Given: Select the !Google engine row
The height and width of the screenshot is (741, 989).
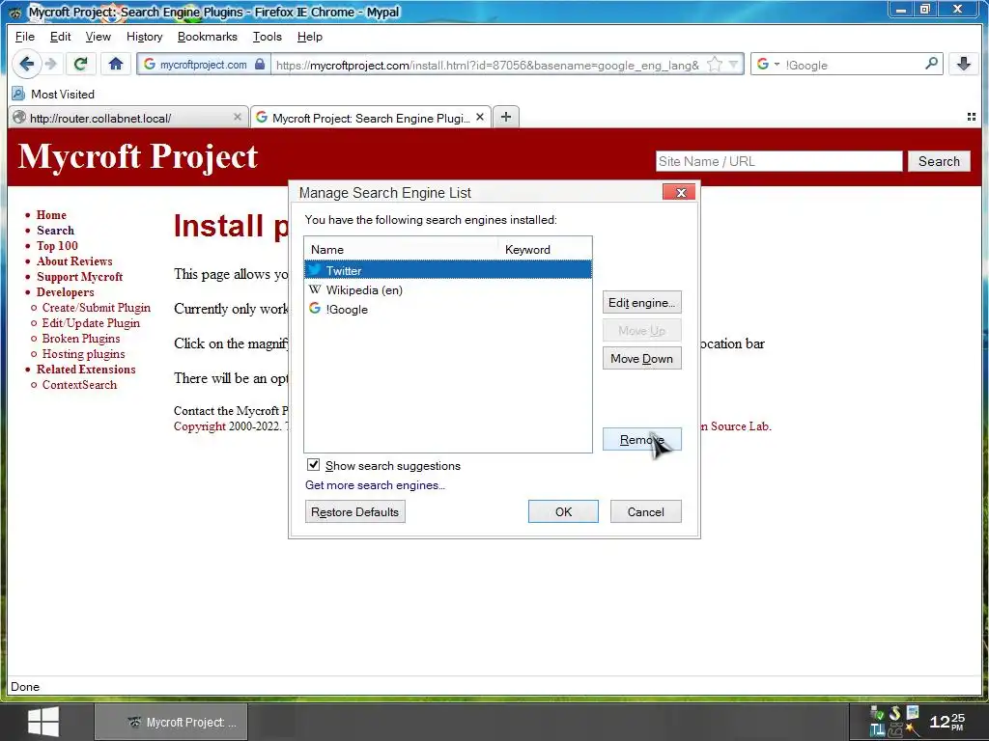Looking at the screenshot, I should pos(448,309).
